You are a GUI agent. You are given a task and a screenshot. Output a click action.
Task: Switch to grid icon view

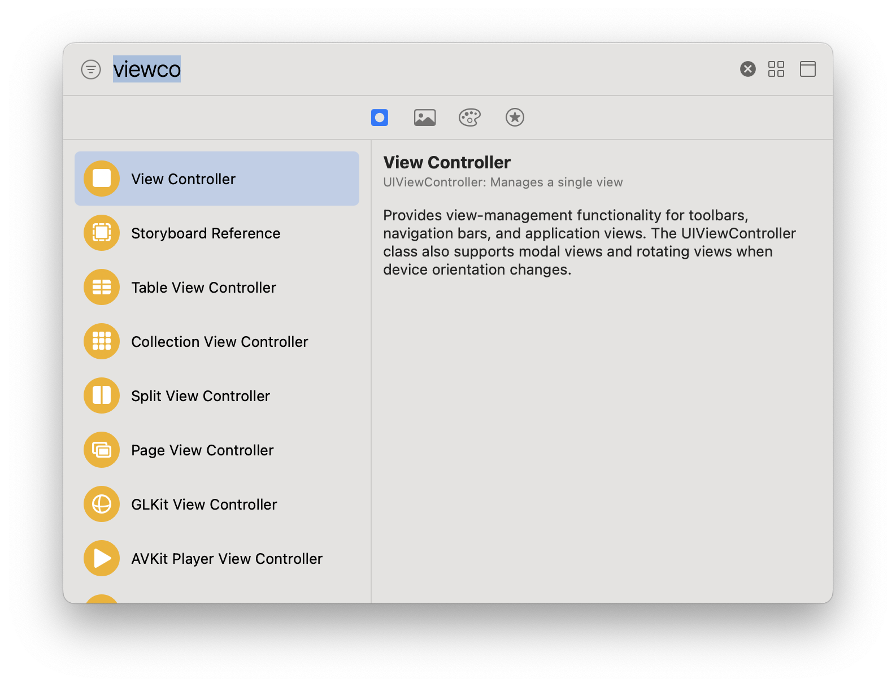pos(776,69)
